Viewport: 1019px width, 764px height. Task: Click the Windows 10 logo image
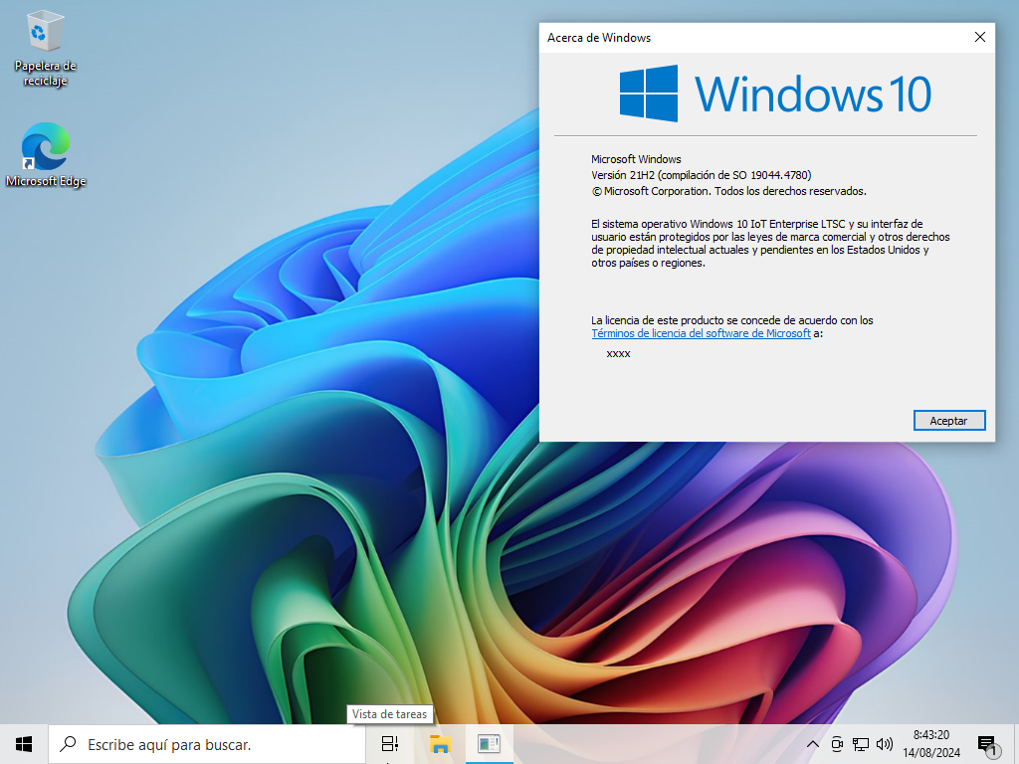pos(775,94)
